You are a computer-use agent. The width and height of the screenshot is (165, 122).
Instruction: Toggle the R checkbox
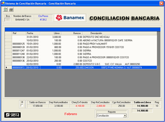point(22,106)
